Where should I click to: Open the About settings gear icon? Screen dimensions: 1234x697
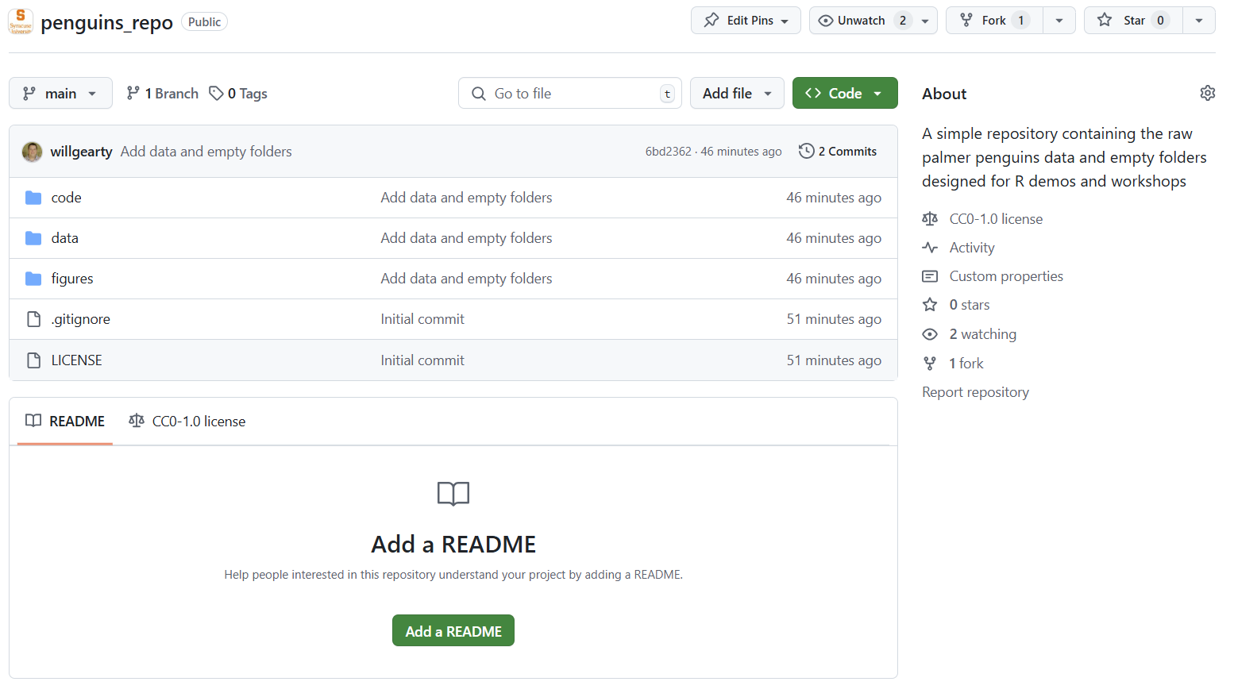pyautogui.click(x=1207, y=93)
